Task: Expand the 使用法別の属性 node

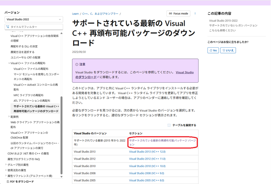Action: tap(6, 170)
